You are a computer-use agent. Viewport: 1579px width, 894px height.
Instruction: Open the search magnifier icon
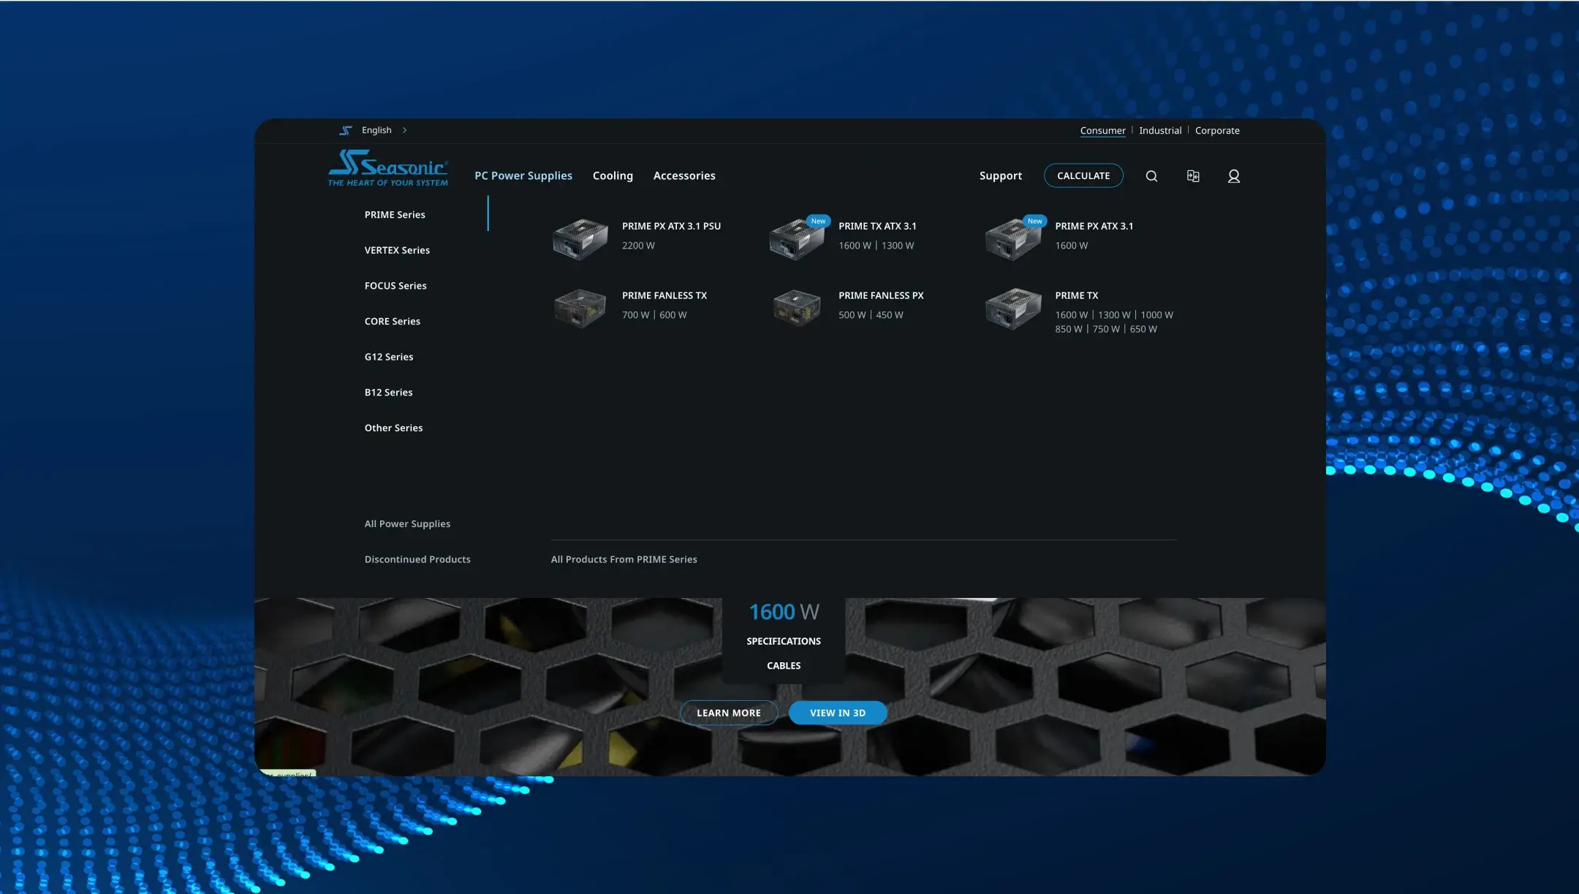pos(1151,176)
